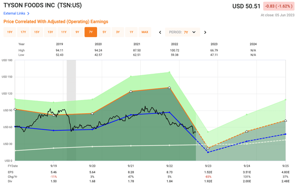Click the 9/21 orange line triangle marker
Viewport: 300px width, 185px height.
tap(131, 92)
